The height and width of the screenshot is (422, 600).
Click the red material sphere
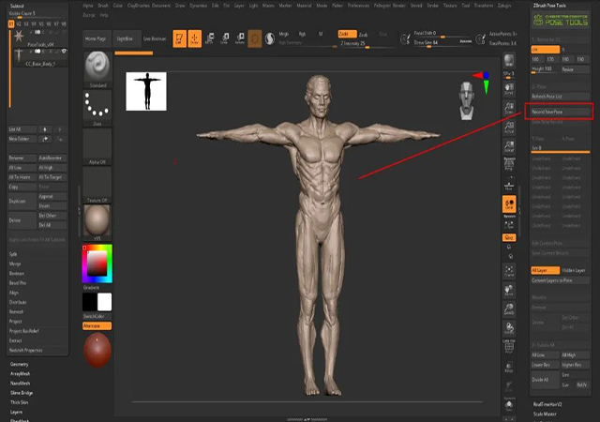tap(97, 349)
